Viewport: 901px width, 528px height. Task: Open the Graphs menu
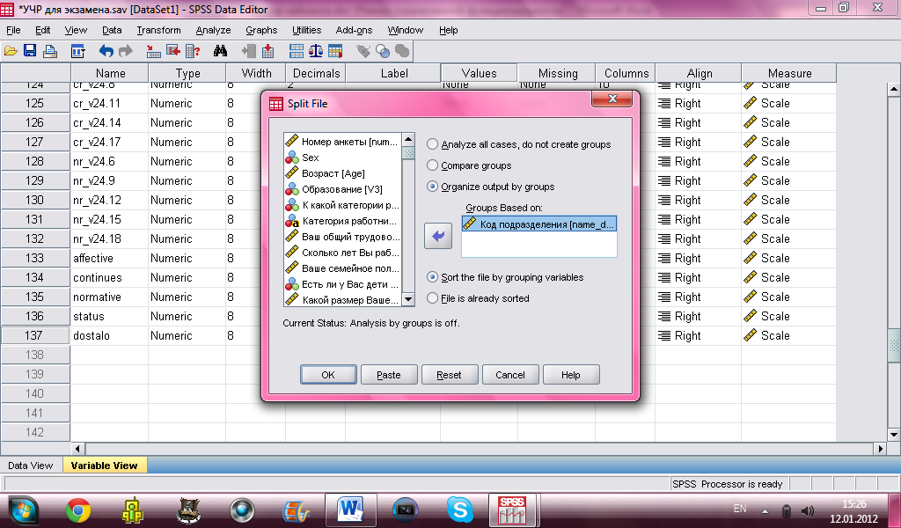(261, 30)
